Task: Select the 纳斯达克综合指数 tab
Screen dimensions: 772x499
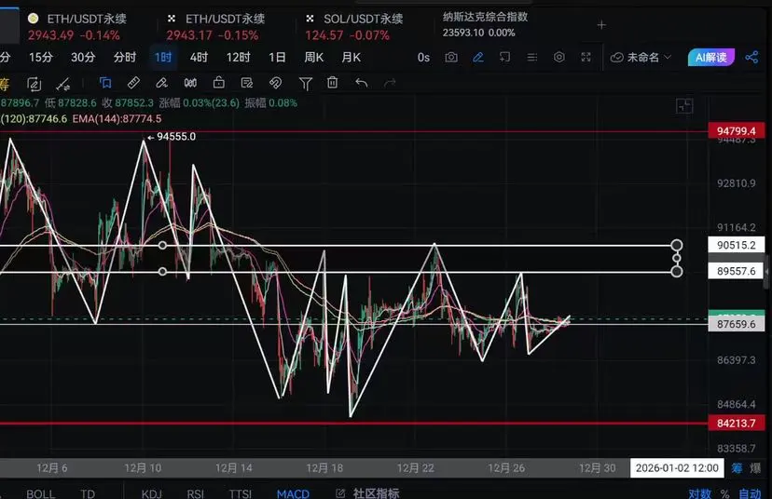Action: [485, 24]
